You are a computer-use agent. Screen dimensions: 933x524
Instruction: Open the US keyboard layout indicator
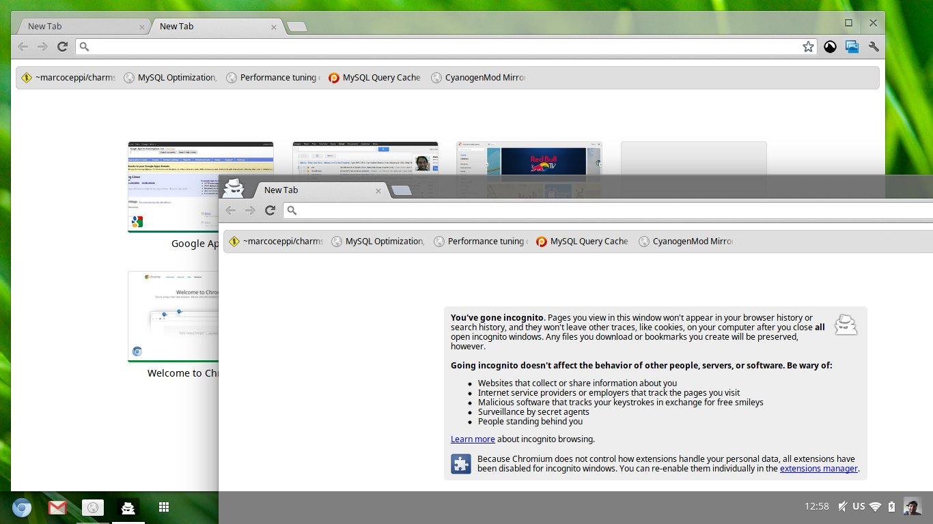859,506
